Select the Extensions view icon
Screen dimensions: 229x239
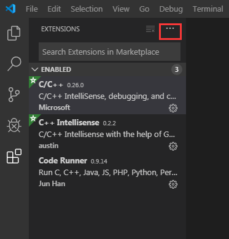pos(14,156)
